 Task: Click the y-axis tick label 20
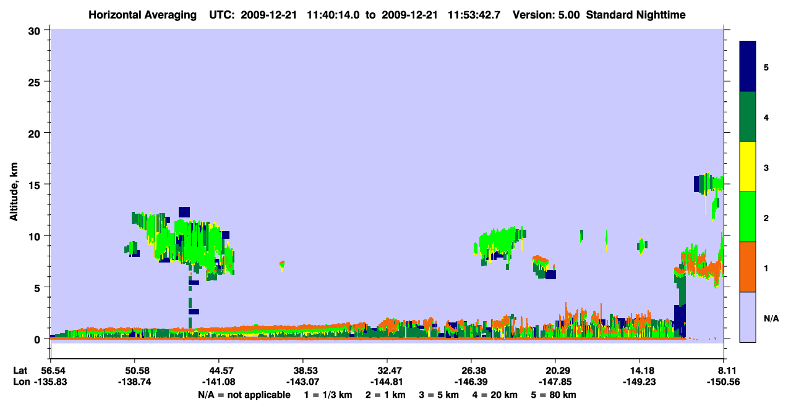(35, 133)
